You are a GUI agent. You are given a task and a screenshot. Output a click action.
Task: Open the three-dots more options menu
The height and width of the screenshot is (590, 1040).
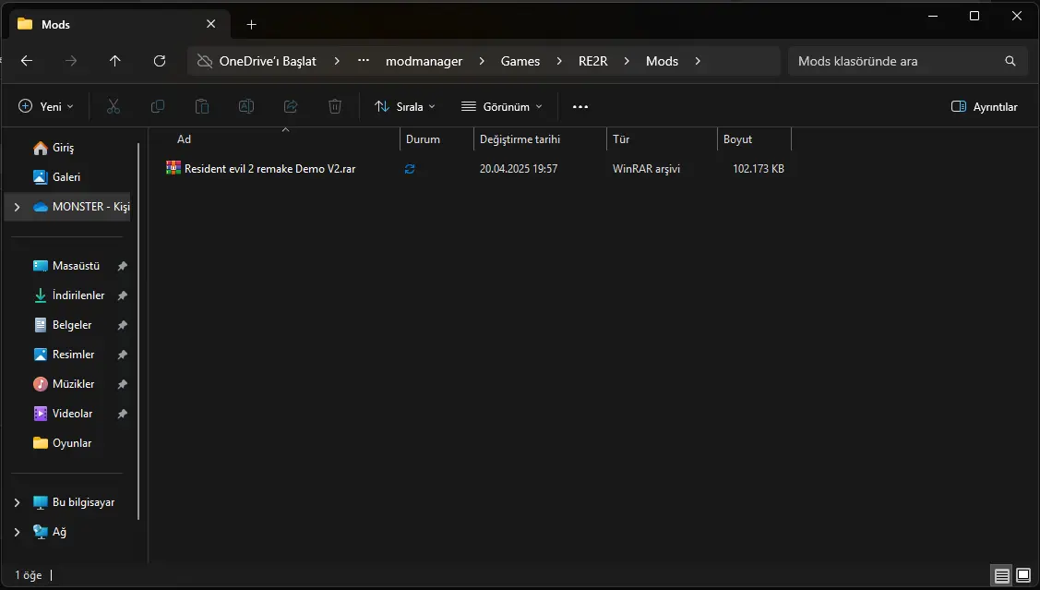(x=580, y=106)
